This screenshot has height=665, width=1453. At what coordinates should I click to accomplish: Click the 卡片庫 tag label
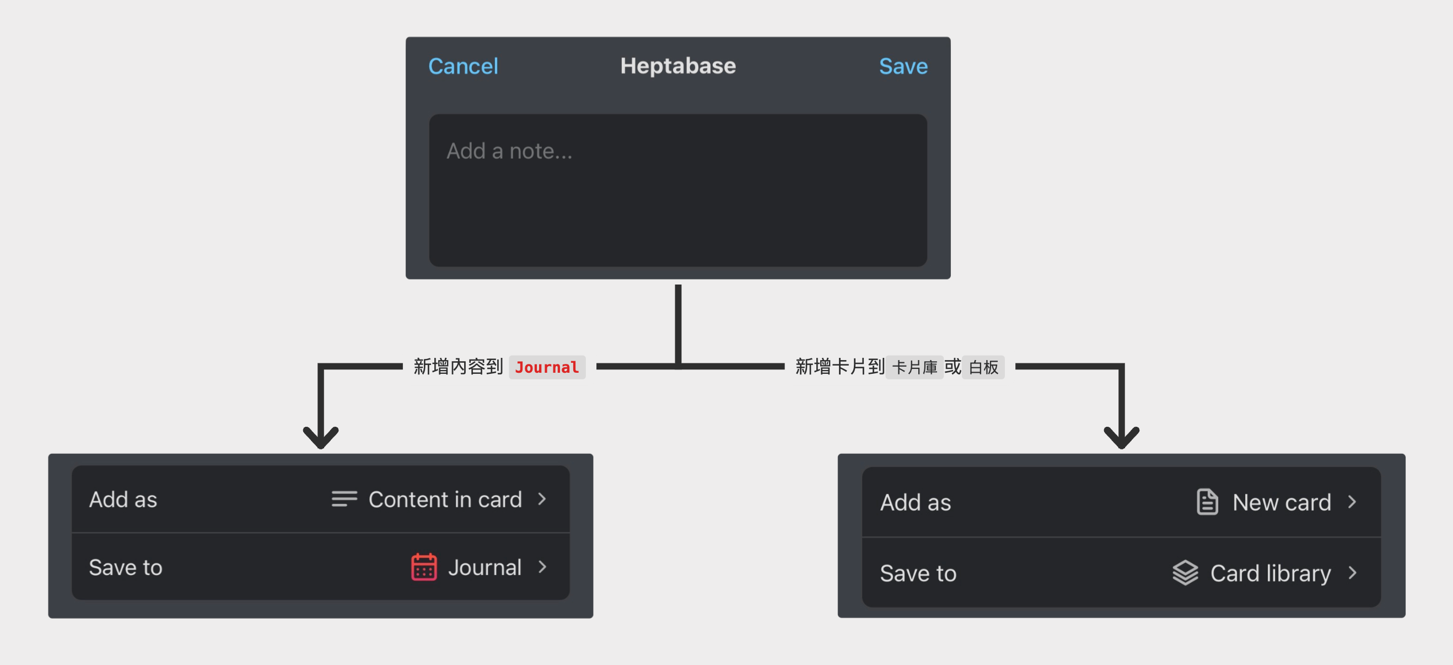(x=914, y=368)
